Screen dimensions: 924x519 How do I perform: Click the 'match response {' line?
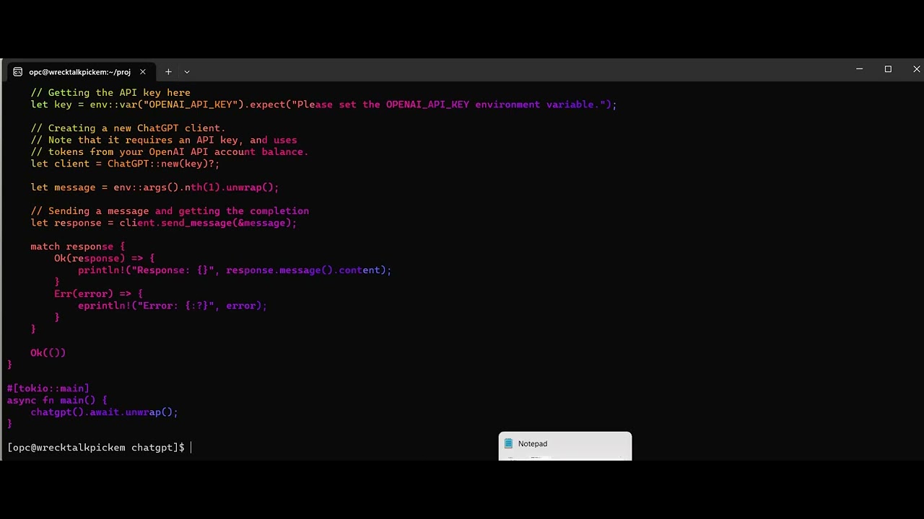pos(77,247)
